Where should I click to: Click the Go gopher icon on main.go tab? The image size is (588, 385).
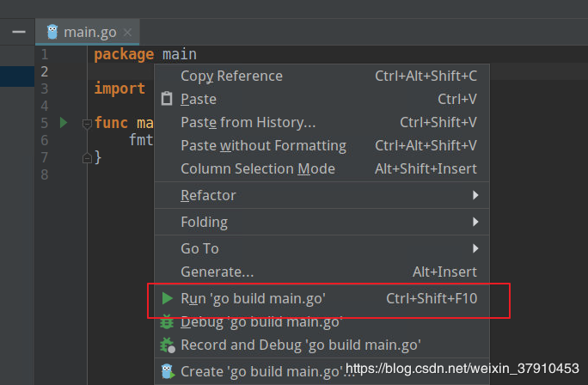click(x=52, y=33)
